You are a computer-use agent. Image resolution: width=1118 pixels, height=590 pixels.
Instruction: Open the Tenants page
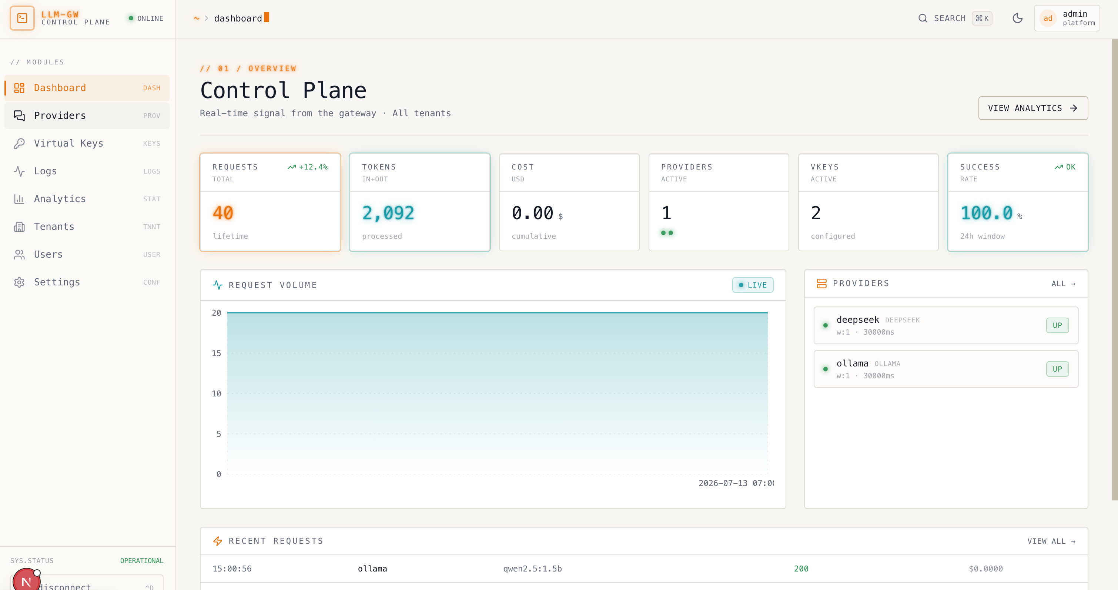coord(87,227)
